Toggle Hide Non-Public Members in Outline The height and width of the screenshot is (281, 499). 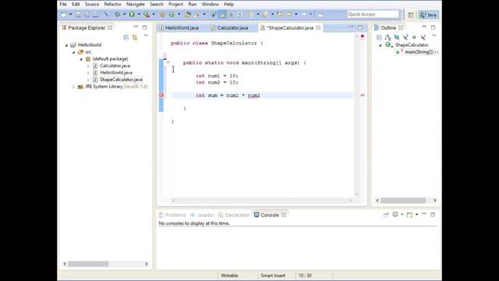pyautogui.click(x=414, y=37)
